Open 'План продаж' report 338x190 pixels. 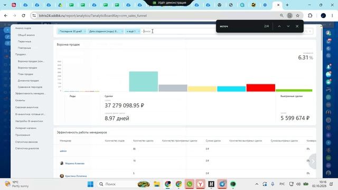25,74
